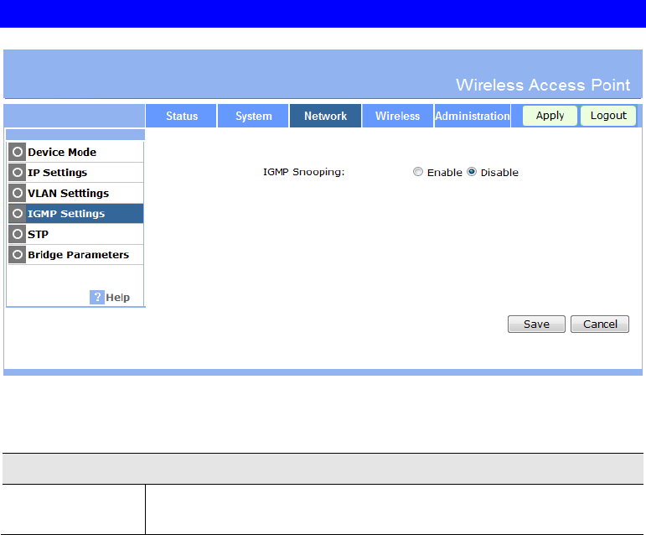The width and height of the screenshot is (646, 535).
Task: Select the Disable radio for IGMP Snooping
Action: click(x=472, y=172)
